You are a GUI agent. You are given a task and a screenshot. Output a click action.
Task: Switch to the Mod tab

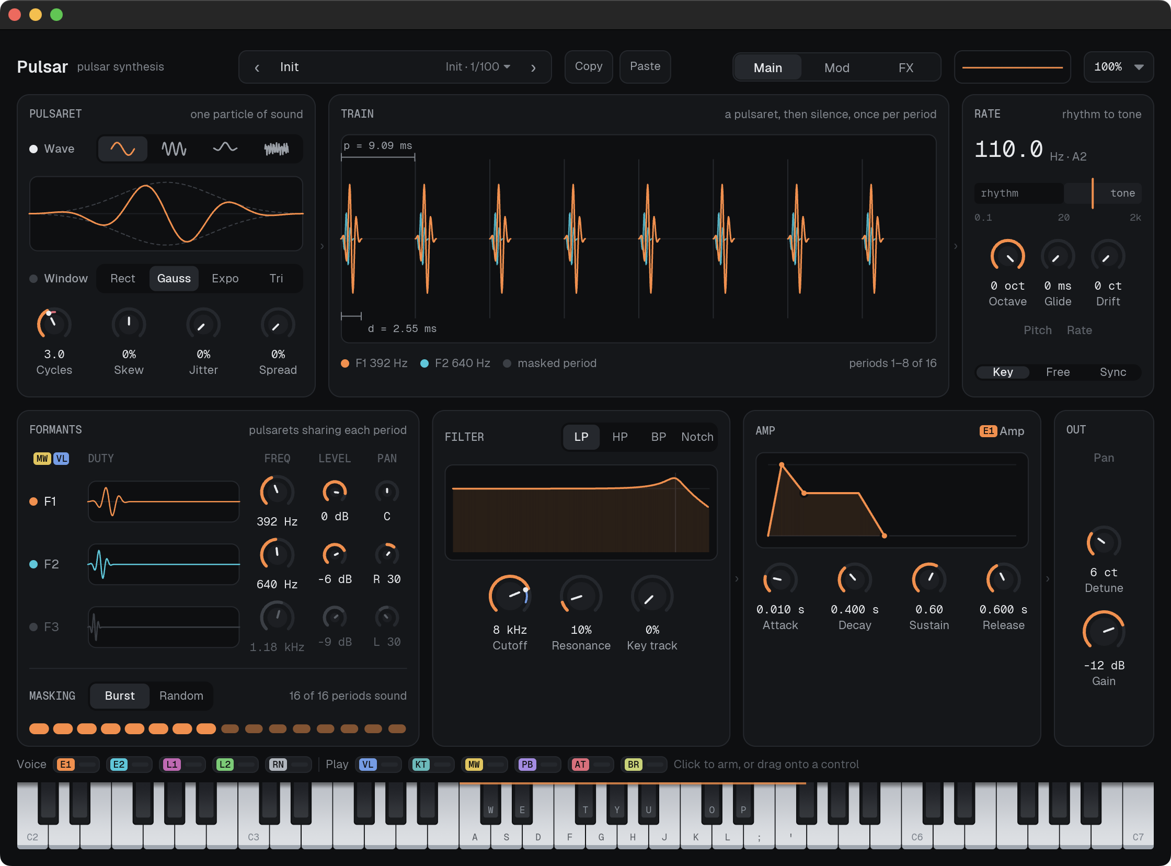(837, 67)
